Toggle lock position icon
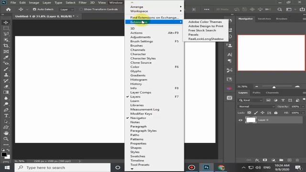 (x=262, y=113)
